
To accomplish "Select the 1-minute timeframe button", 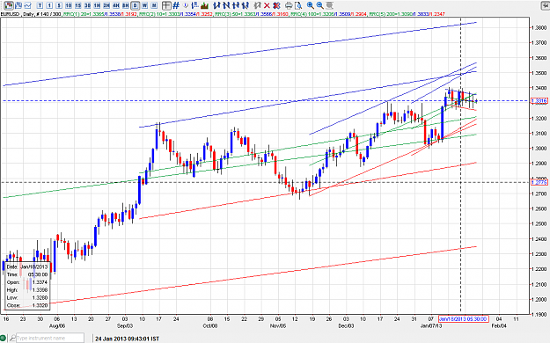I will 49,5.
